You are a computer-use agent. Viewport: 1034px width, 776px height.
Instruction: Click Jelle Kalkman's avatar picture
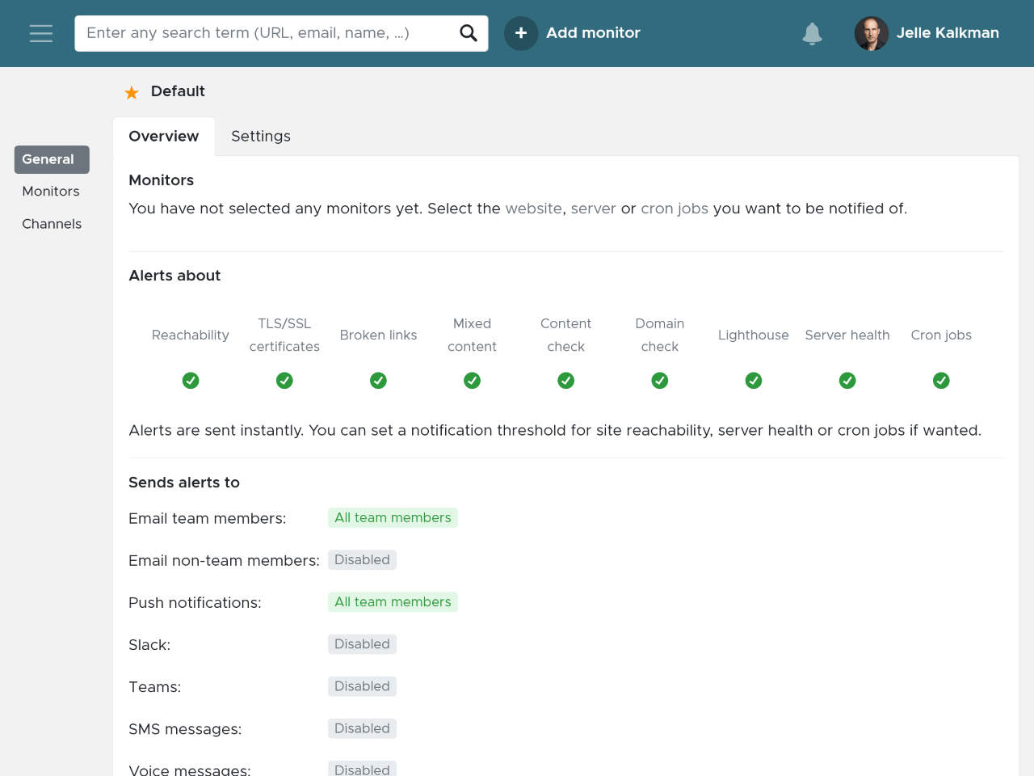872,33
